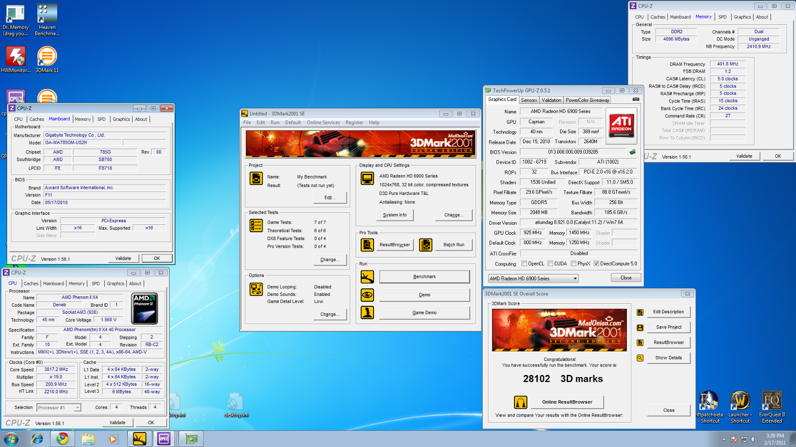Launch 3DMark 11 desktop shortcut
Screen dimensions: 796x447
pos(47,60)
